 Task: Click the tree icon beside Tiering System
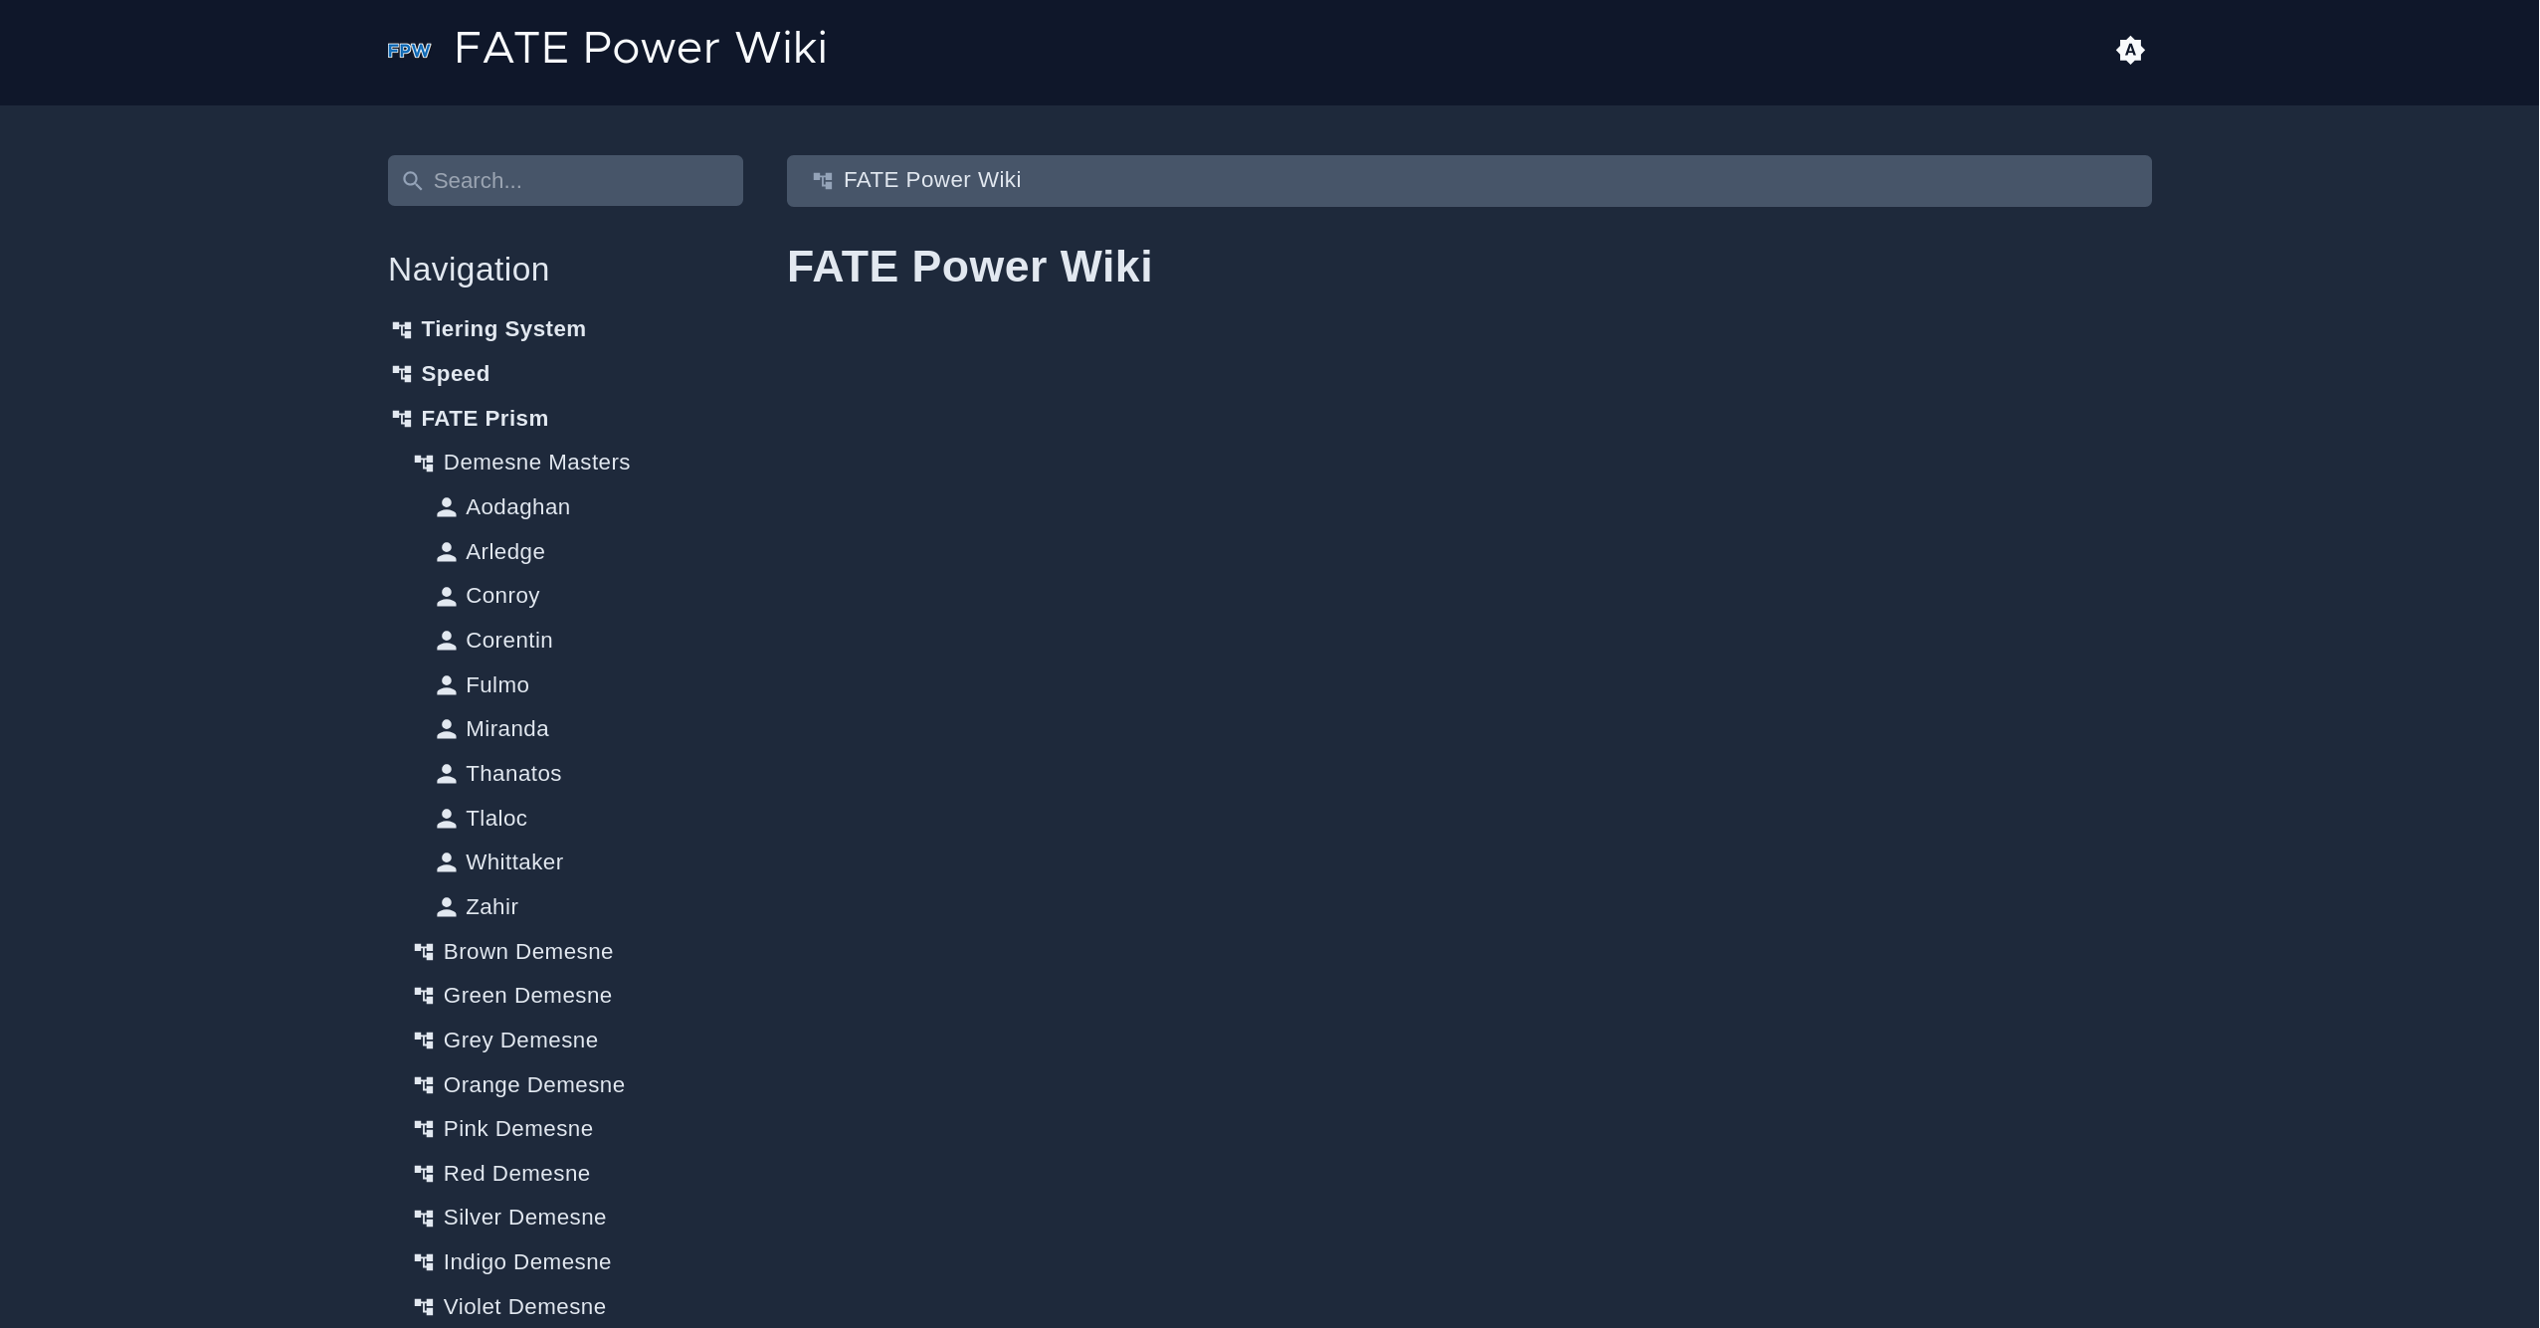402,329
